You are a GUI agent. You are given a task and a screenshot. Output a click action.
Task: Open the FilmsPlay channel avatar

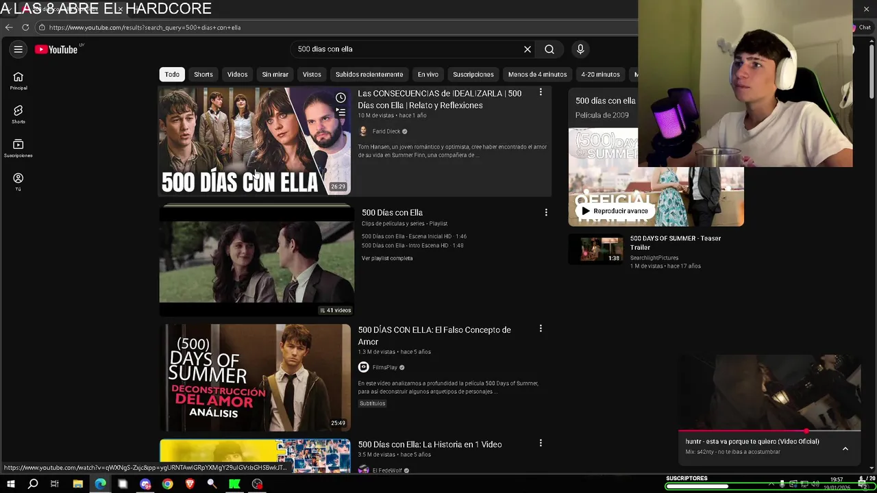pos(364,367)
